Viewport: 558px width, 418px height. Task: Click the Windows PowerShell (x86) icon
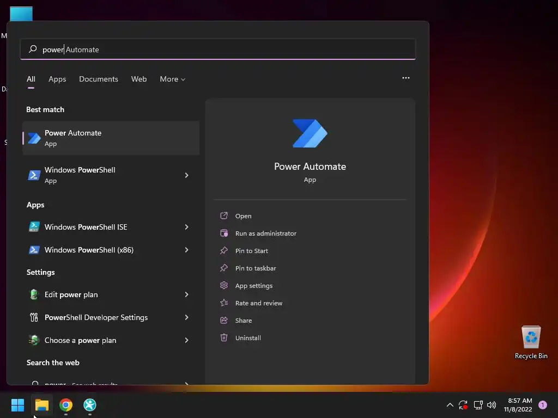pyautogui.click(x=34, y=250)
